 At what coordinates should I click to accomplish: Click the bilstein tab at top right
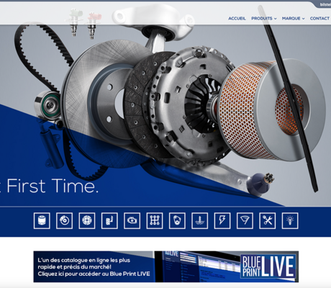click(x=324, y=4)
